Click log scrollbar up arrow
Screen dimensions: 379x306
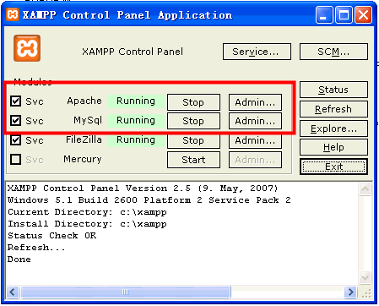[x=365, y=189]
